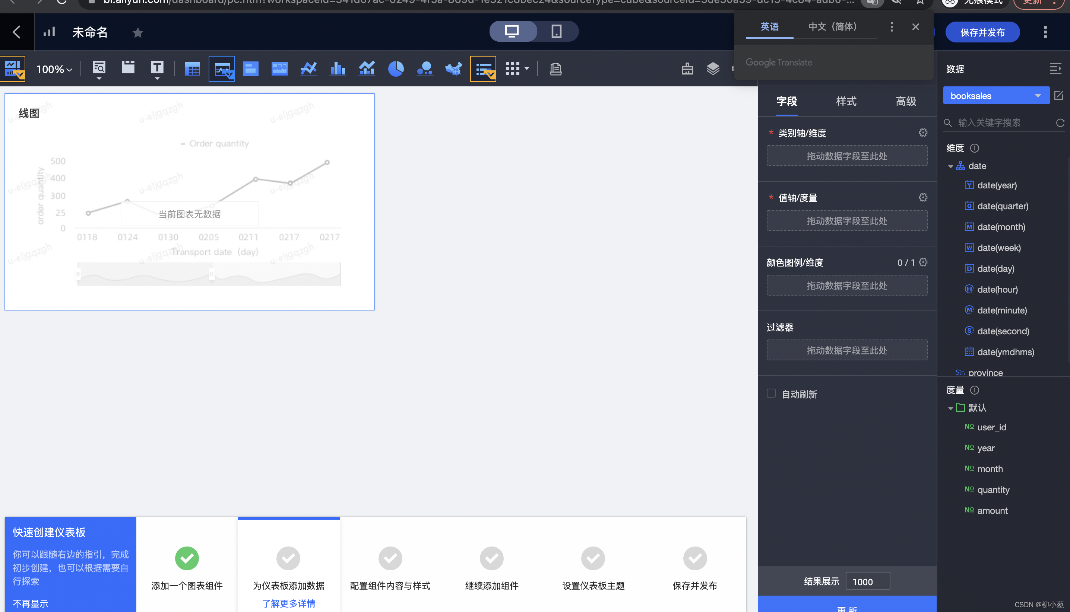This screenshot has width=1070, height=612.
Task: Click the 了解更多详情 link
Action: pos(288,603)
